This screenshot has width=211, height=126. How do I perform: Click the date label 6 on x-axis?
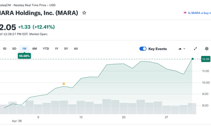click(38, 117)
